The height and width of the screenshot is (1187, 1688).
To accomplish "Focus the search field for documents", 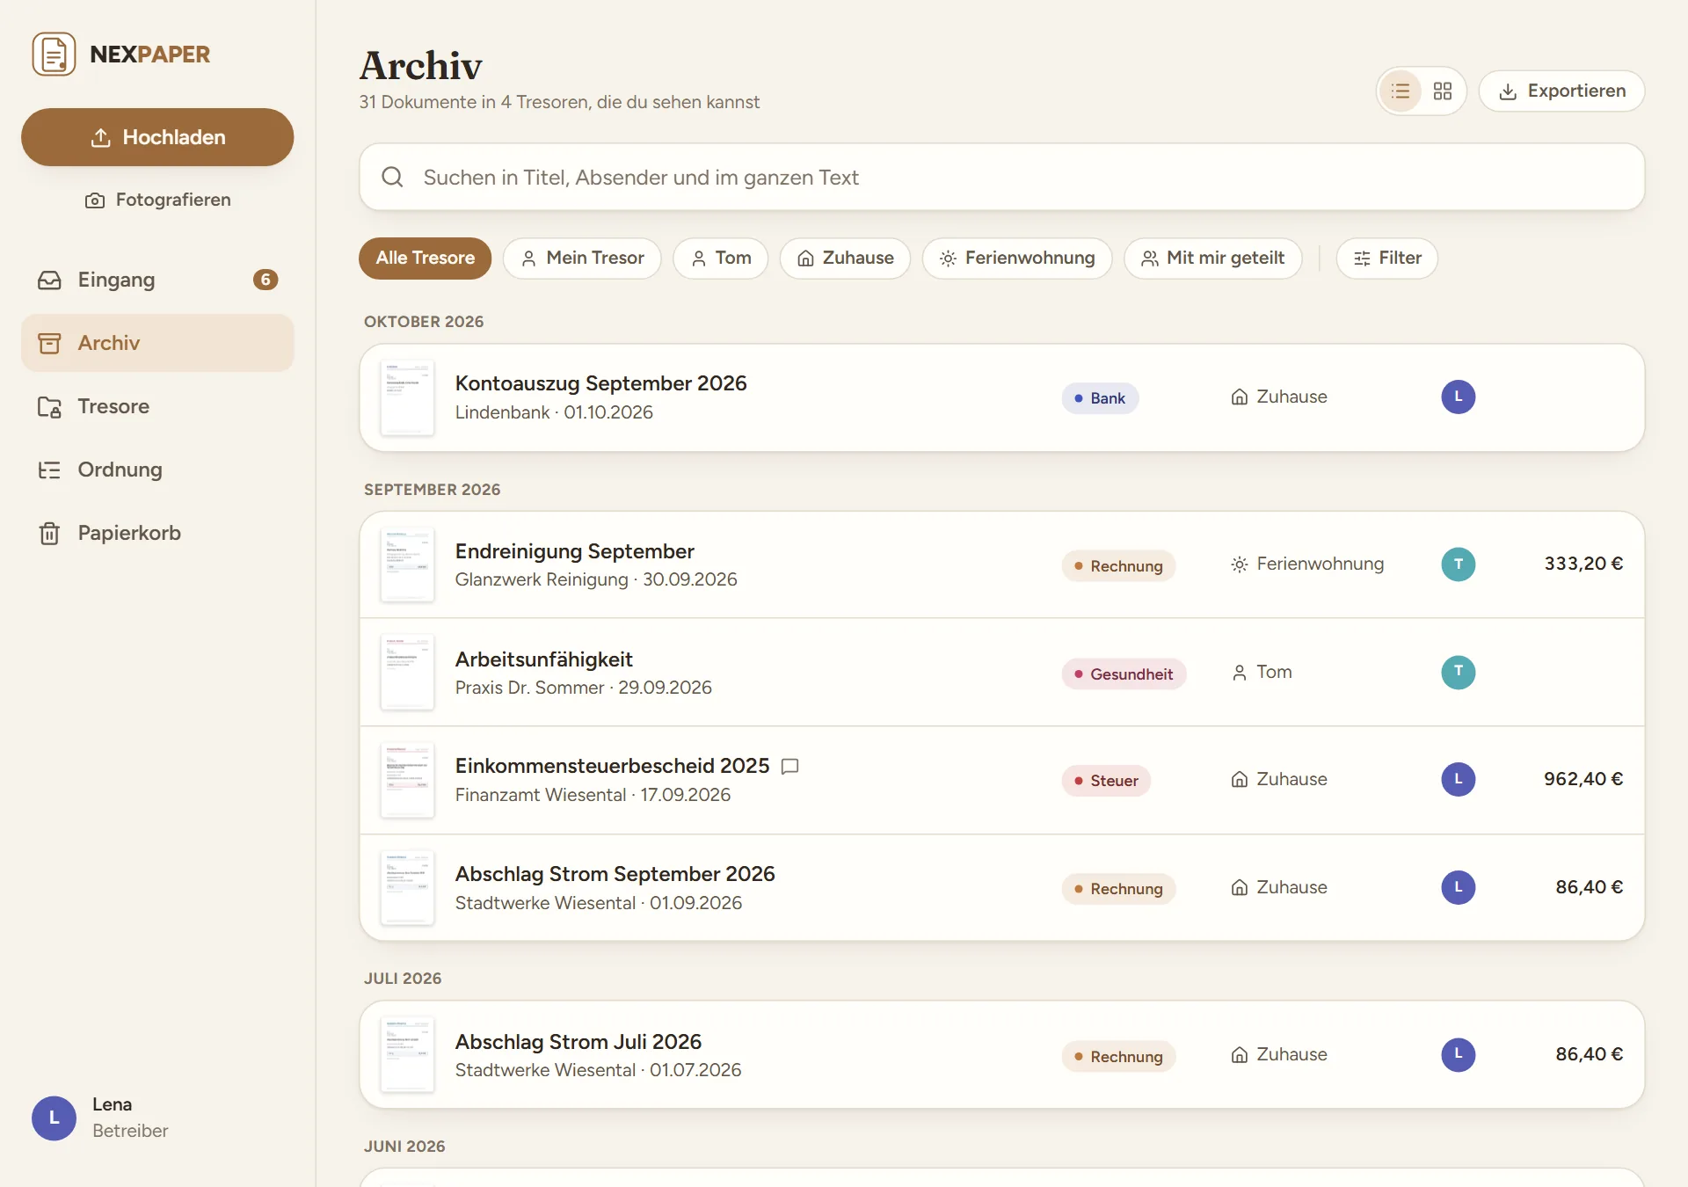I will [x=1001, y=177].
